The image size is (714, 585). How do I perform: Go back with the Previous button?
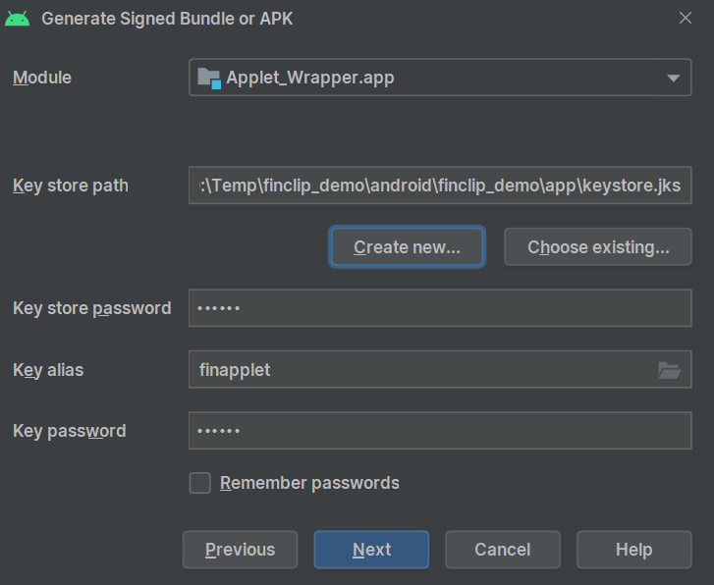(240, 550)
